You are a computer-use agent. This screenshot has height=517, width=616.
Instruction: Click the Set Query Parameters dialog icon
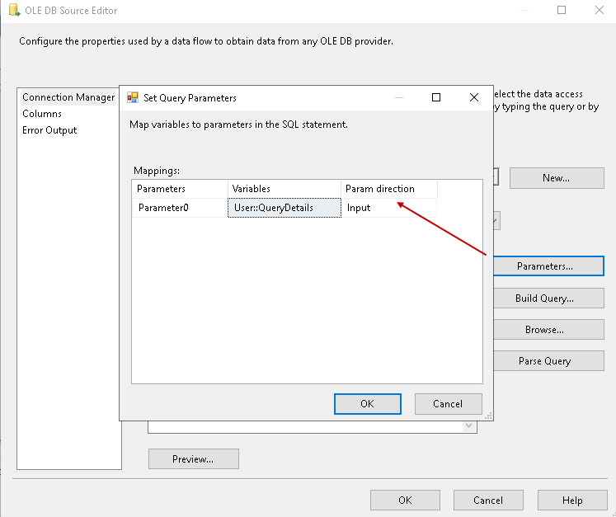click(133, 97)
